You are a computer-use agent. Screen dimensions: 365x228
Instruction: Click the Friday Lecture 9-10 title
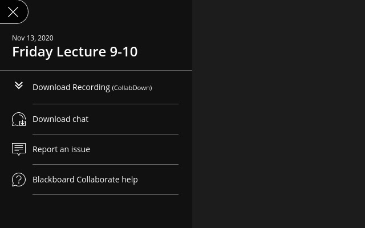point(75,51)
